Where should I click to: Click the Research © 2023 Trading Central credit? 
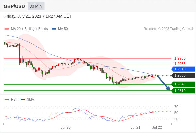[x=168, y=29]
